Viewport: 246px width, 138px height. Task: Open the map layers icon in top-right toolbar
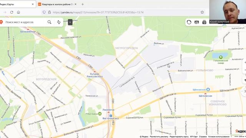pyautogui.click(x=196, y=22)
